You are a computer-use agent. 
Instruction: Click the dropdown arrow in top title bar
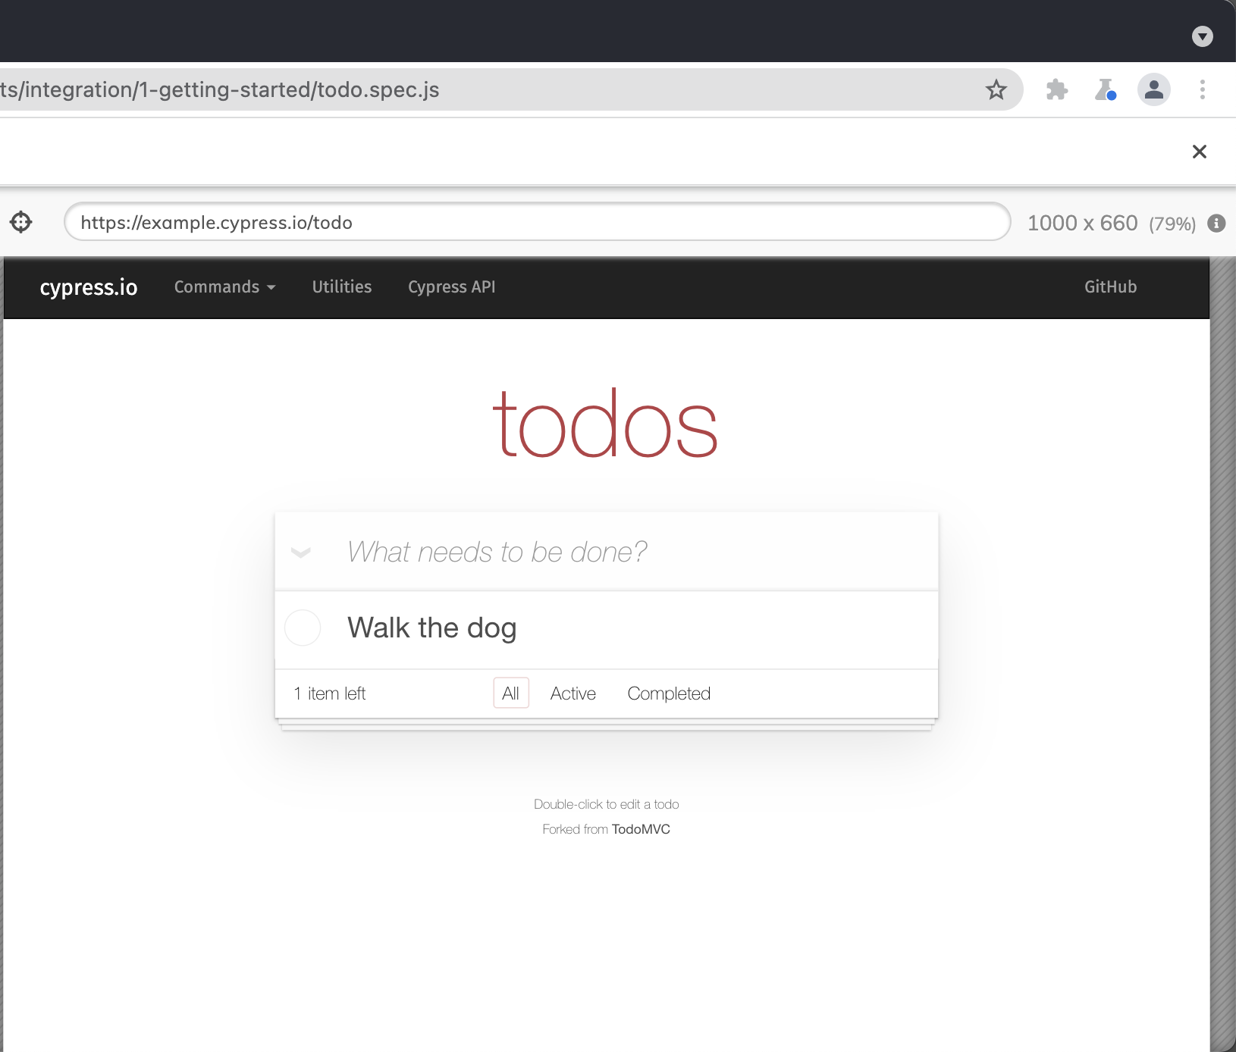click(x=1202, y=36)
